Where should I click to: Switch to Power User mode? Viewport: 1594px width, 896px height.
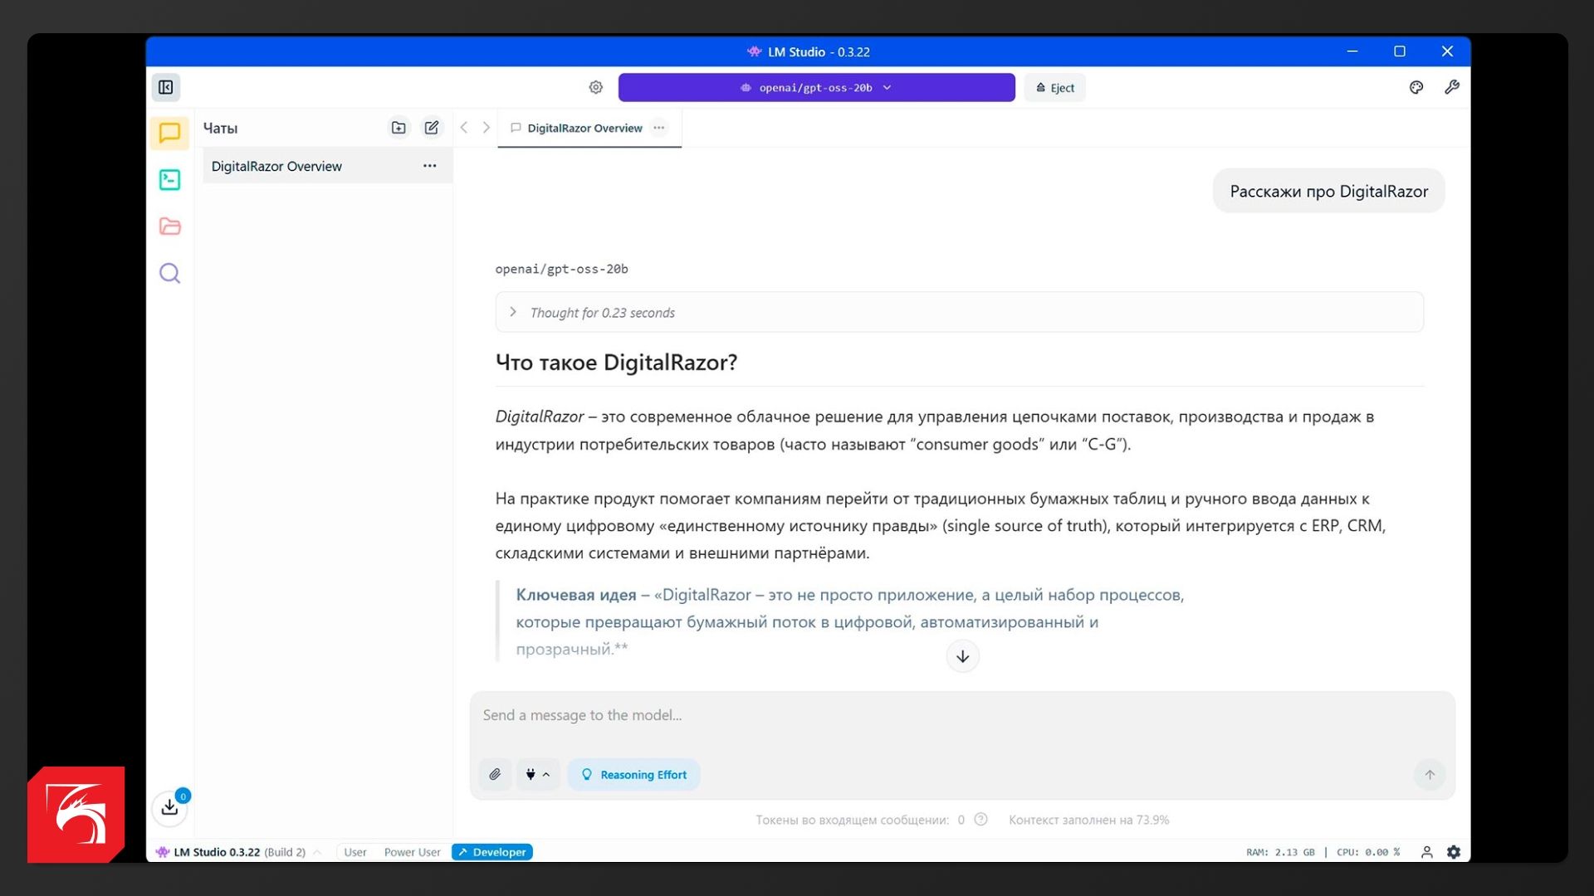[412, 852]
